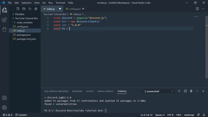Click the YouTube Tutorial Bot breadcrumb
Viewport: 208px width, 117px height.
tap(55, 14)
